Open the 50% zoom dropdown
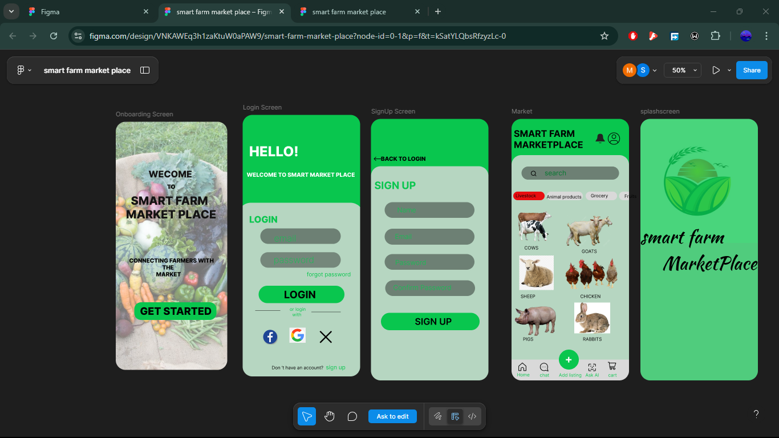Screen dimensions: 779x438 point(683,70)
